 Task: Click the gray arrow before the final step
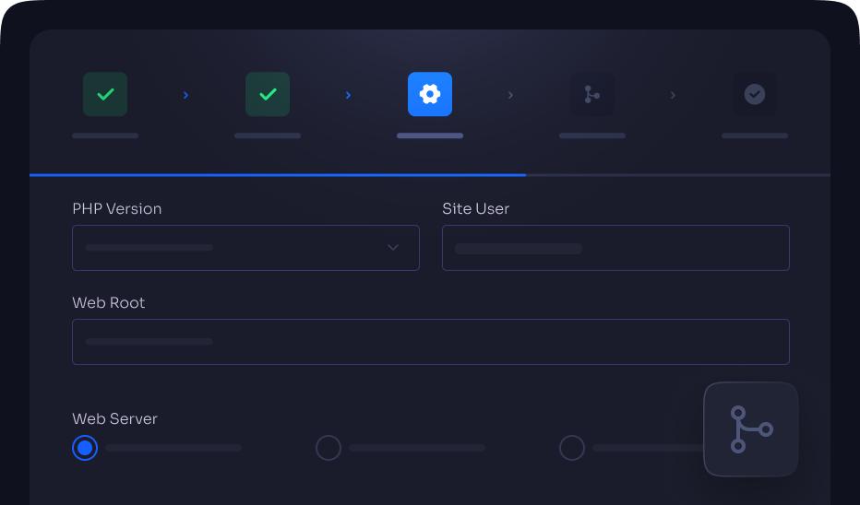(x=674, y=95)
